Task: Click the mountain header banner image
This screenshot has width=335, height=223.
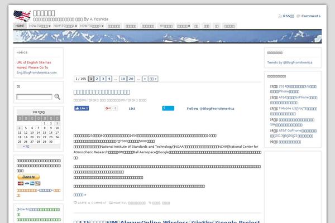Action: click(x=167, y=36)
